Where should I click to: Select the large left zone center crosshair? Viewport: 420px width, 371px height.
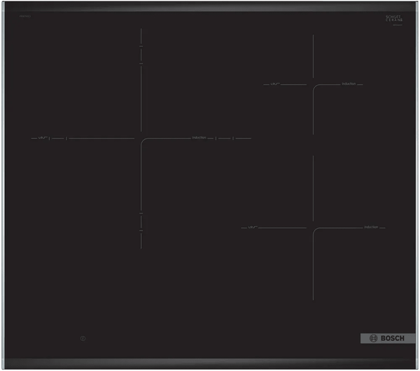pos(141,138)
